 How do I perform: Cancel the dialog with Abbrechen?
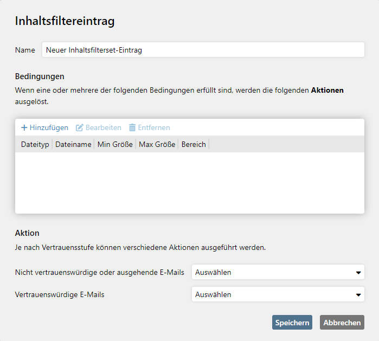[x=342, y=323]
